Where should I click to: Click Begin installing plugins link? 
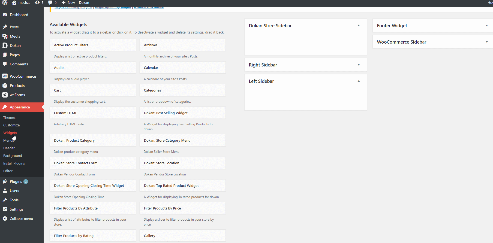point(73,7)
